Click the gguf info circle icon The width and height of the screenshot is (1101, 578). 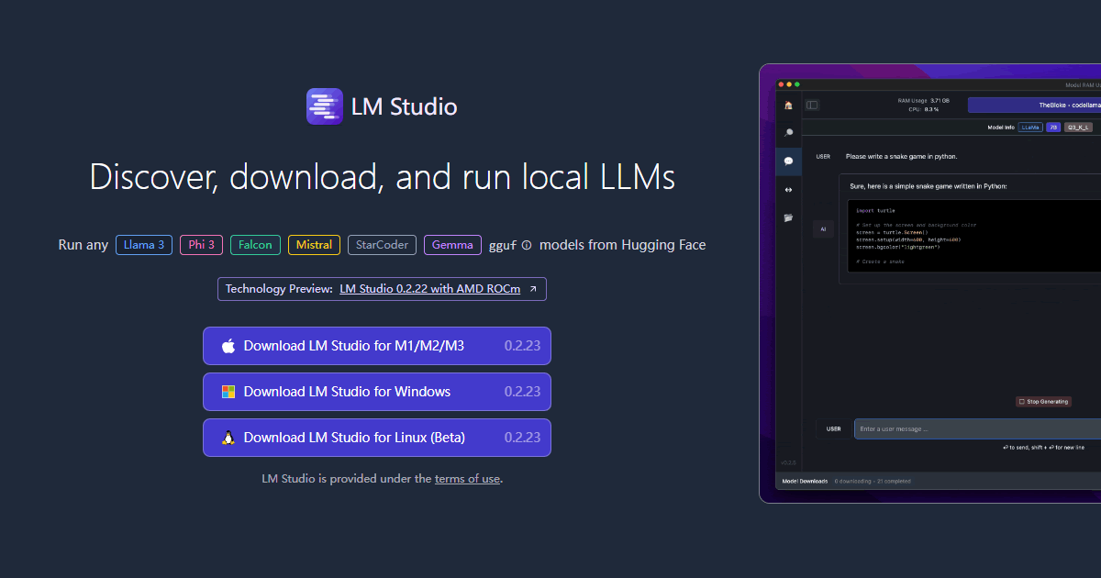(x=527, y=245)
